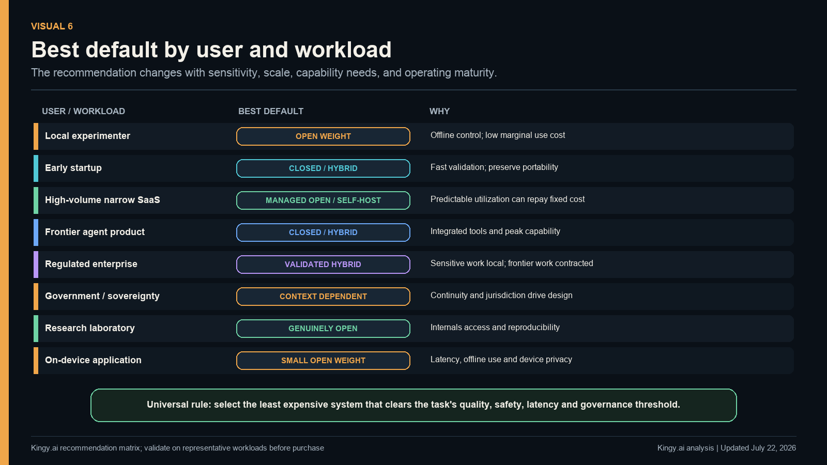827x465 pixels.
Task: Select the Government / sovereignty label
Action: click(x=102, y=296)
